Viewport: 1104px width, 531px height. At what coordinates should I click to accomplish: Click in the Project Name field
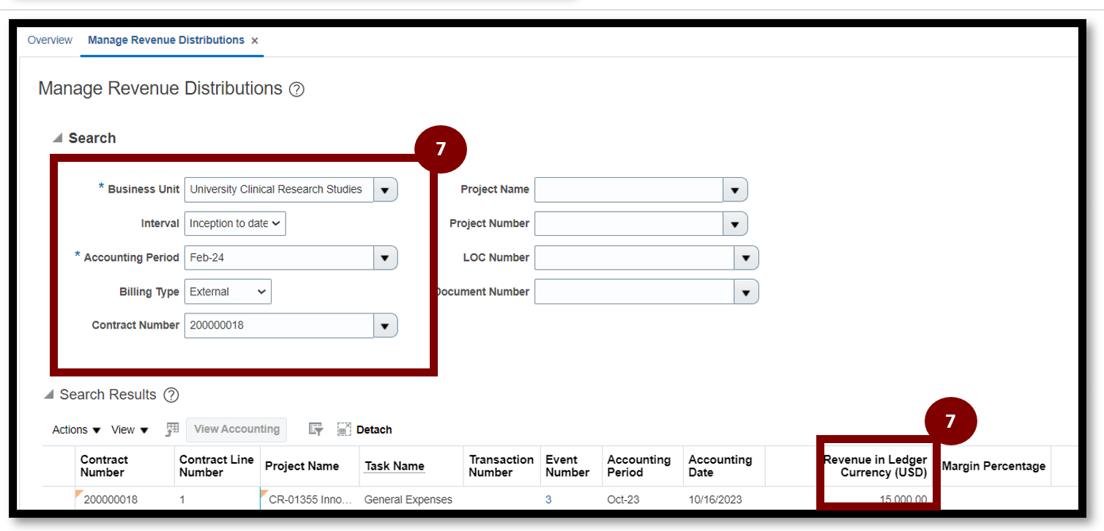pyautogui.click(x=629, y=190)
